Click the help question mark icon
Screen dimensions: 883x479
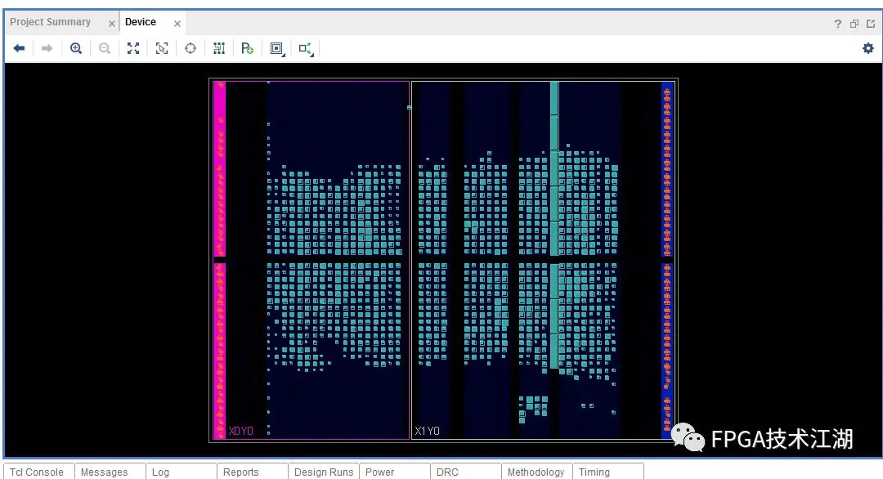tap(837, 24)
